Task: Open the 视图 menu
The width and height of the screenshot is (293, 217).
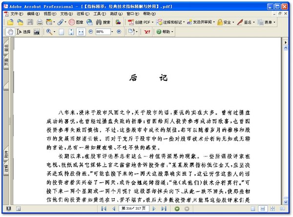Action: coord(50,14)
